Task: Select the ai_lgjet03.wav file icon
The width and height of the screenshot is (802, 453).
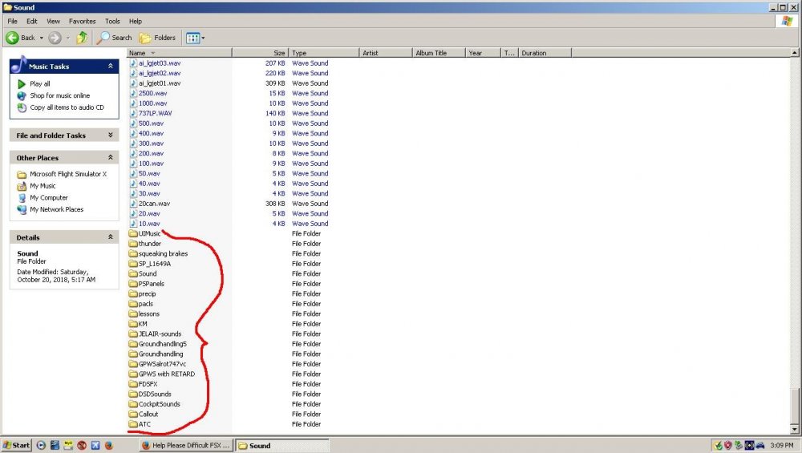Action: pos(133,63)
